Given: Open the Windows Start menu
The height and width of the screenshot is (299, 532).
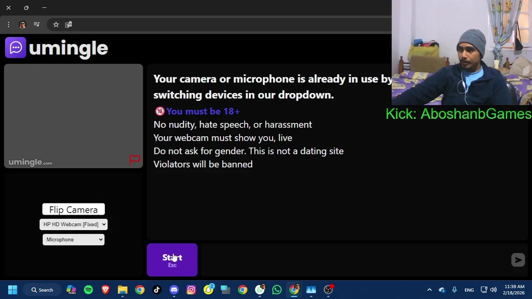Looking at the screenshot, I should click(12, 290).
